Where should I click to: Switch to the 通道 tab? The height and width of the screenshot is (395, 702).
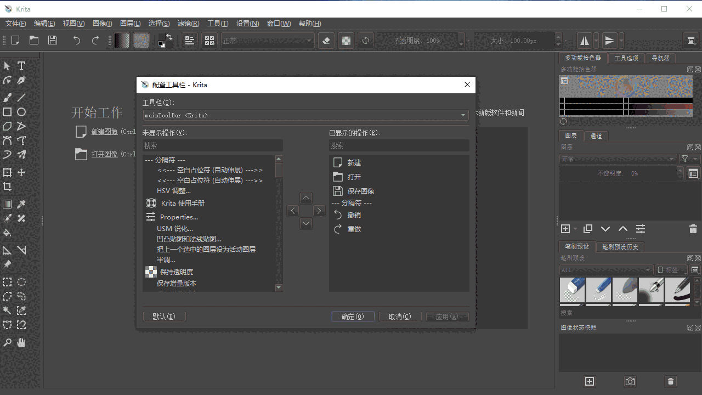point(596,136)
